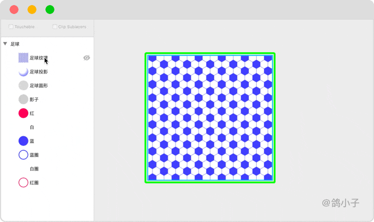This screenshot has width=374, height=222.
Task: Select the red circle icon for 红
Action: coord(24,113)
